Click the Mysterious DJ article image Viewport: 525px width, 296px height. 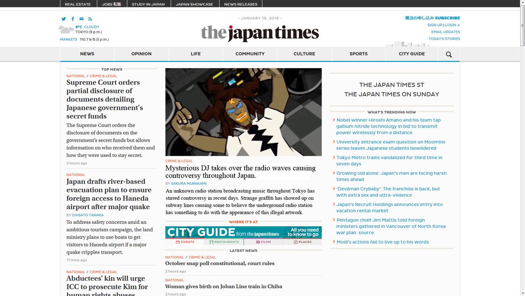tap(243, 112)
